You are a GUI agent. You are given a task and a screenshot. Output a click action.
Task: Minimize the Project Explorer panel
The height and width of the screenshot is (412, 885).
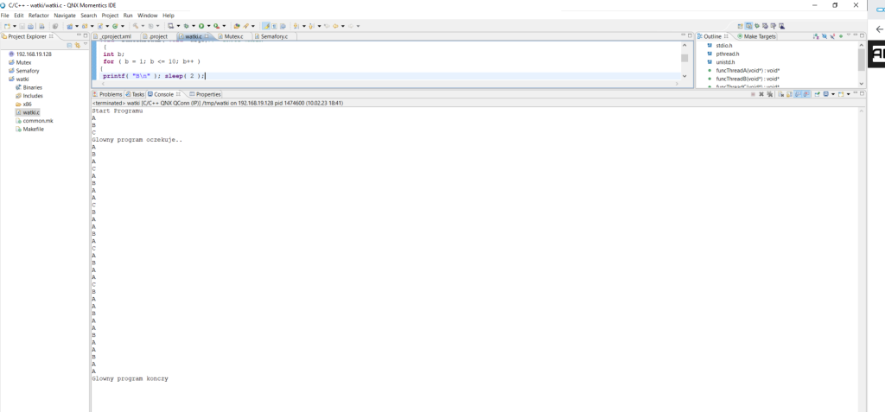tap(79, 36)
